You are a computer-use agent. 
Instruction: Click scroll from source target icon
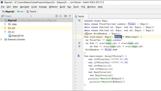(57, 16)
